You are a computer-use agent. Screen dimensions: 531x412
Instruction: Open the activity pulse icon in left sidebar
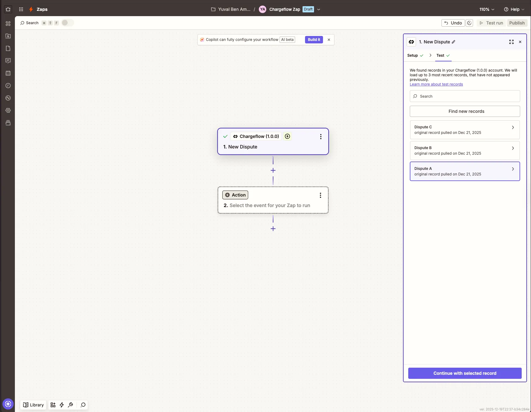tap(8, 98)
